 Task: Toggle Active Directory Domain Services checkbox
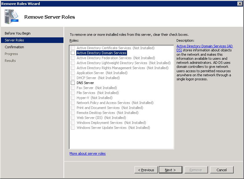(x=73, y=53)
